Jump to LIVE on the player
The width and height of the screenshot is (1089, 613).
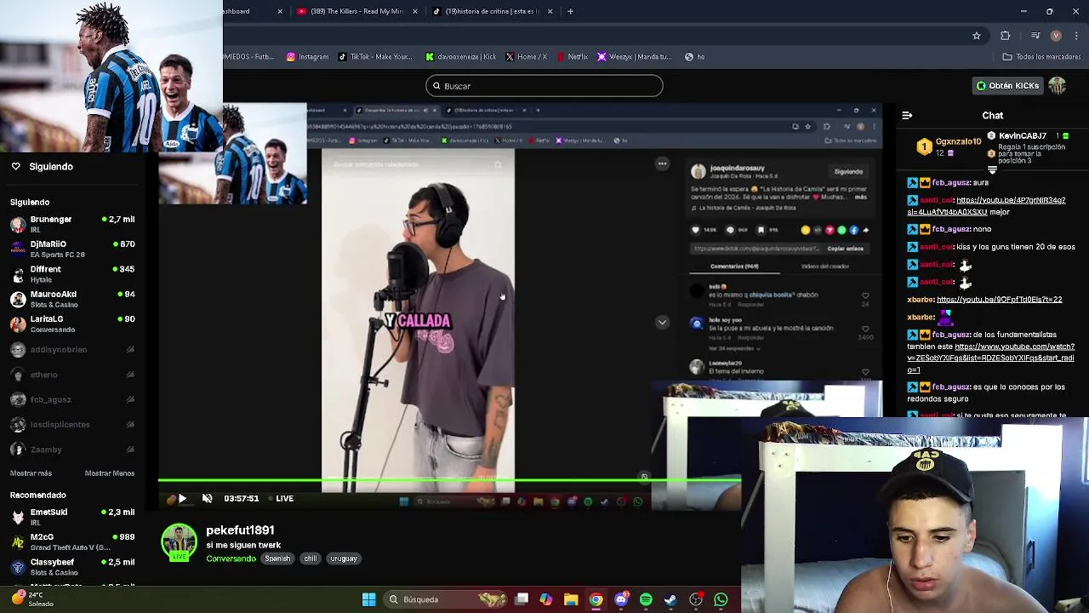[282, 499]
